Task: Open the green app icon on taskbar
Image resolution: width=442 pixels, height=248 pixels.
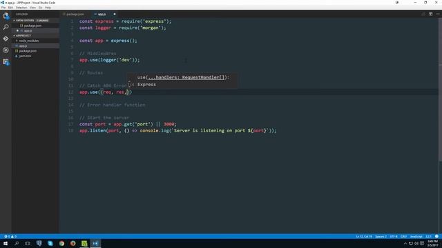Action: (84, 243)
